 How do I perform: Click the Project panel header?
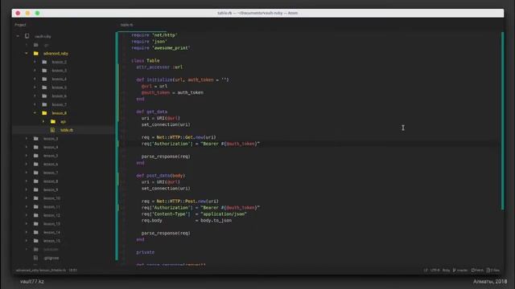pos(20,25)
